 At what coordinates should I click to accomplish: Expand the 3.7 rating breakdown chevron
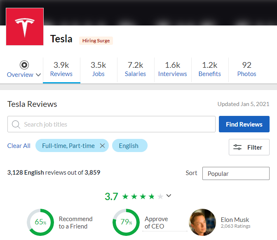(x=169, y=196)
